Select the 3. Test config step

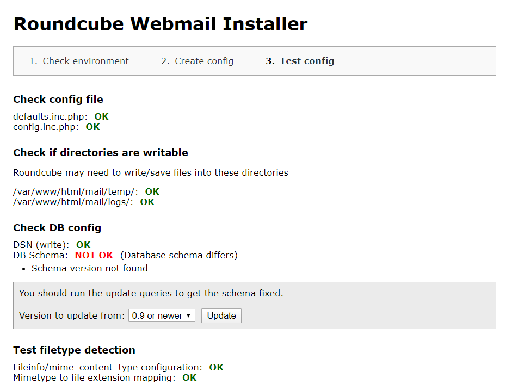[300, 61]
